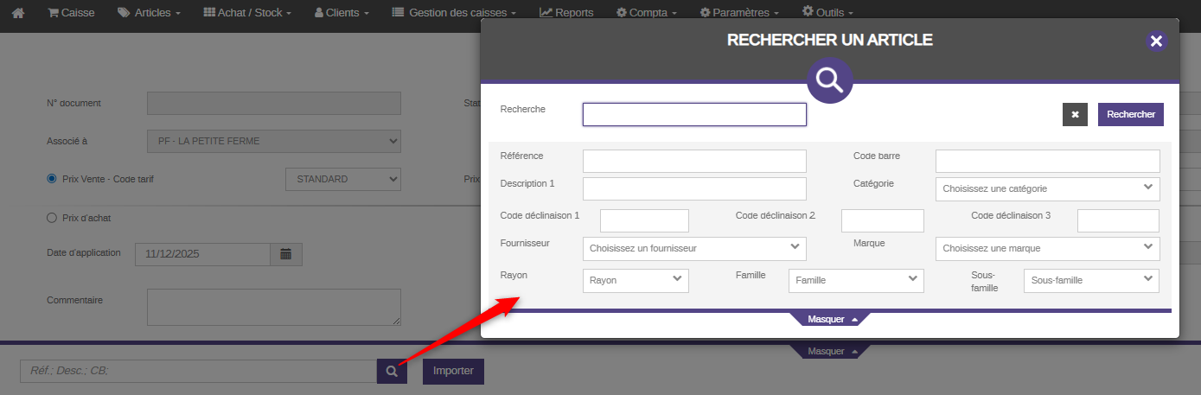Click the Code barre input field

point(1047,161)
